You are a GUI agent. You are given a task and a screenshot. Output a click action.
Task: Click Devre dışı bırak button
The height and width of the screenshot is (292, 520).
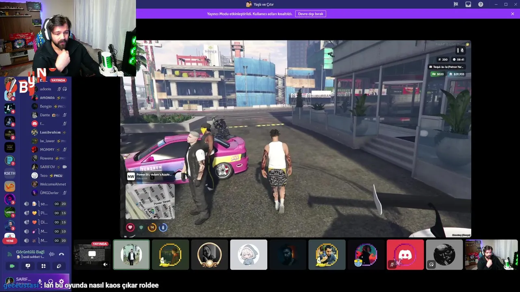pos(310,14)
